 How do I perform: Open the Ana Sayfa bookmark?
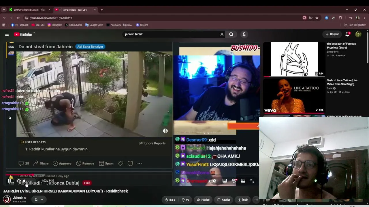[x=119, y=25]
